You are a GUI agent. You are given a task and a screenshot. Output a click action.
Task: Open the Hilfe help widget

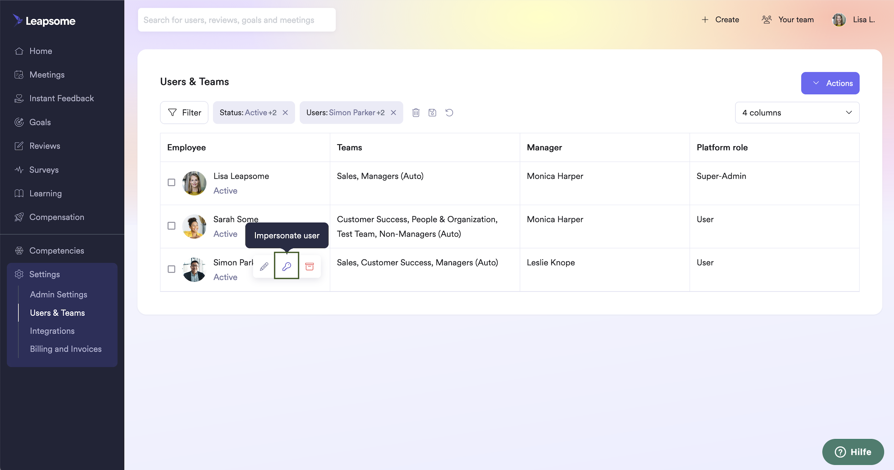point(853,452)
